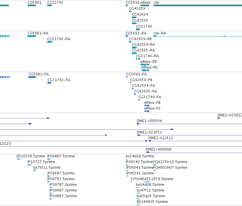The image size is (242, 206).
Task: Select the AT21874.5prime EST label
Action: click(x=158, y=179)
